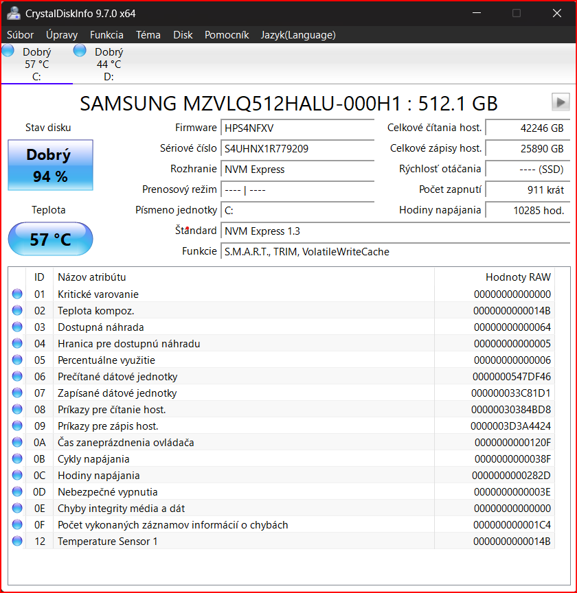The image size is (577, 593).
Task: Click the status icon for drive D:
Action: (80, 50)
